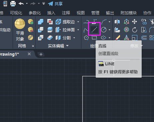The image size is (154, 122).
Task: Switch to the 视图 ribbon tab
Action: coord(81,13)
